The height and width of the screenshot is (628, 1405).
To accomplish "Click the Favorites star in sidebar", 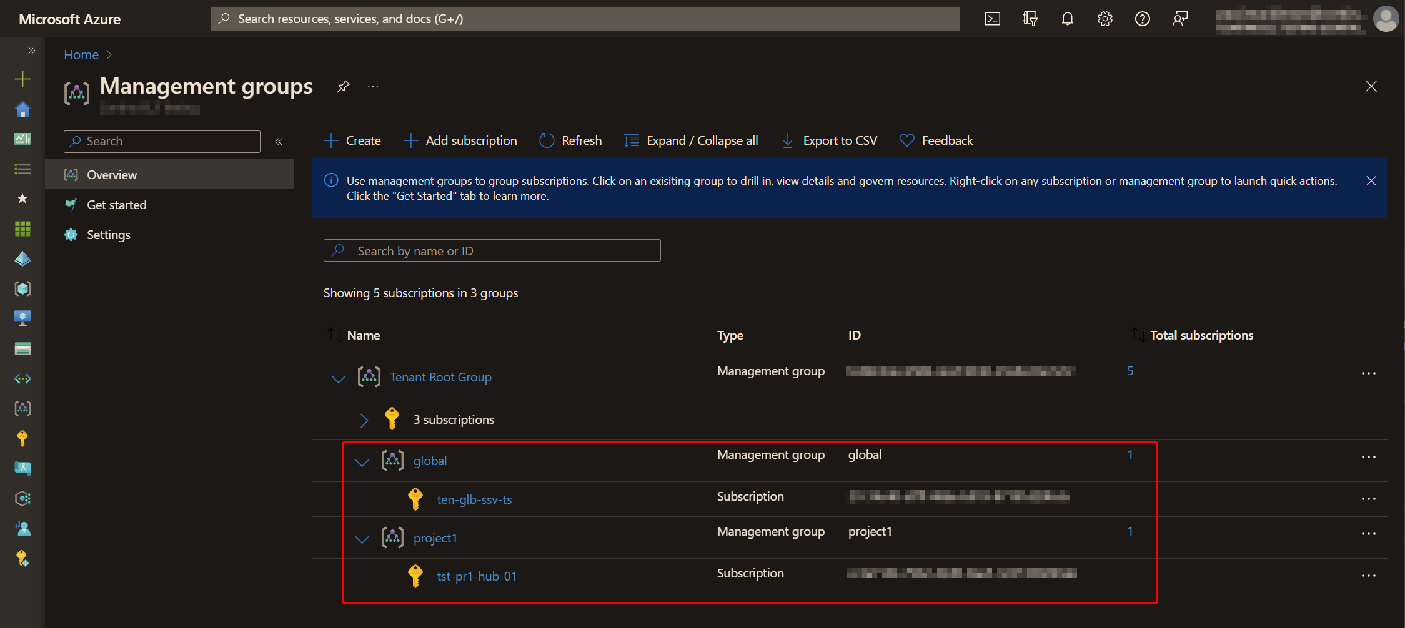I will click(x=22, y=199).
